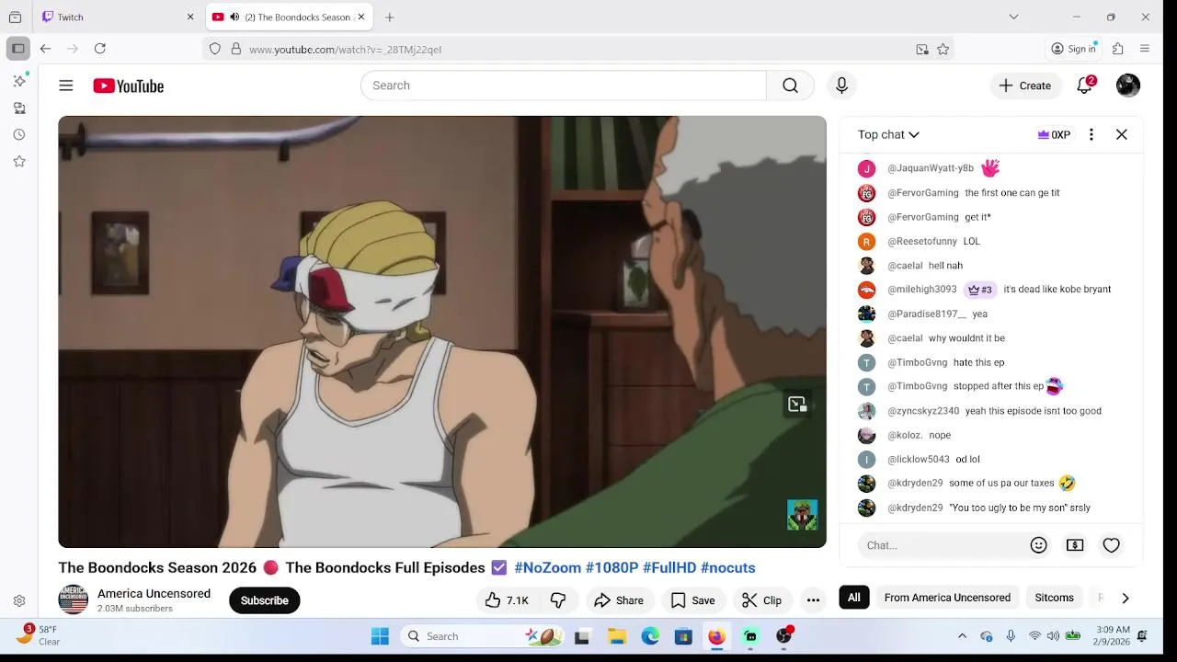Click the YouTube URL address bar
Screen dimensions: 1177x662
pos(579,49)
